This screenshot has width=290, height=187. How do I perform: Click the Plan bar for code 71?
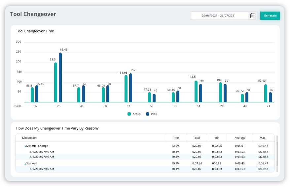[270, 97]
